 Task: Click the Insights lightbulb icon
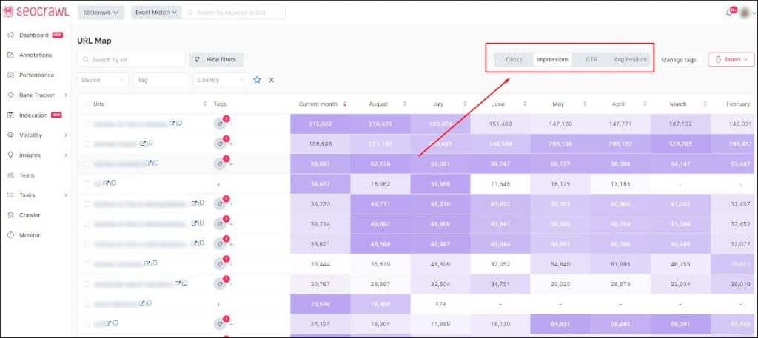(10, 155)
